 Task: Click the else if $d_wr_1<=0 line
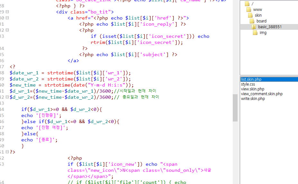[70, 121]
